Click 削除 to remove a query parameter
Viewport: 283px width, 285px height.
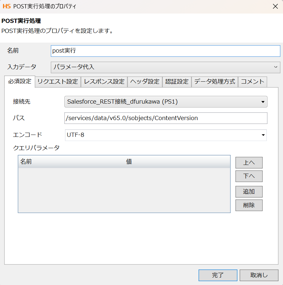249,205
